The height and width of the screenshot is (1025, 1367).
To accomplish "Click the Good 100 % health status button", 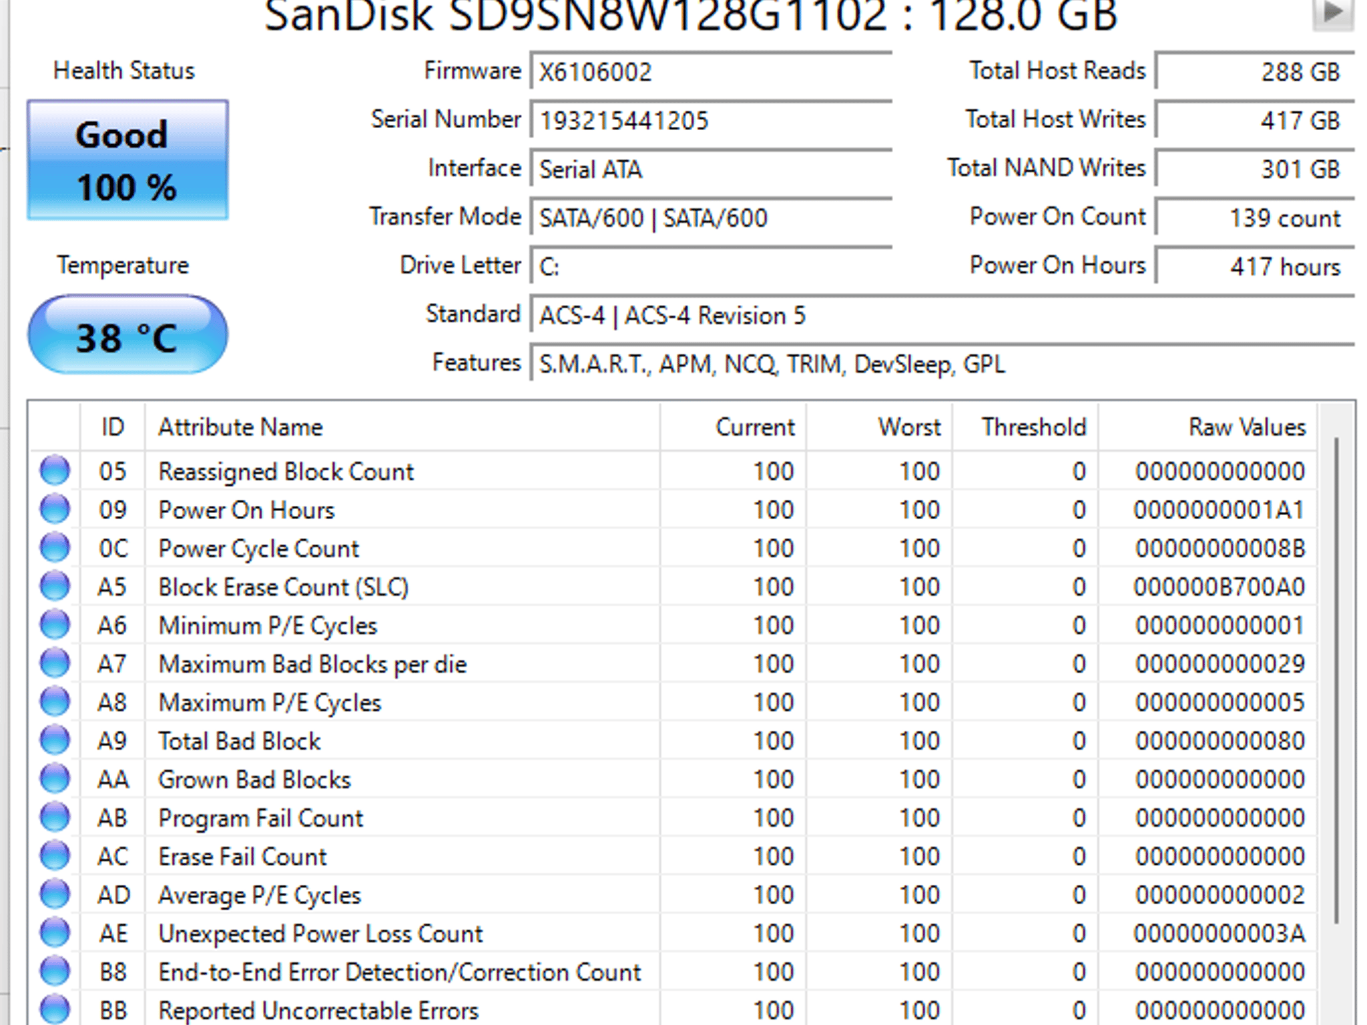I will [x=127, y=160].
